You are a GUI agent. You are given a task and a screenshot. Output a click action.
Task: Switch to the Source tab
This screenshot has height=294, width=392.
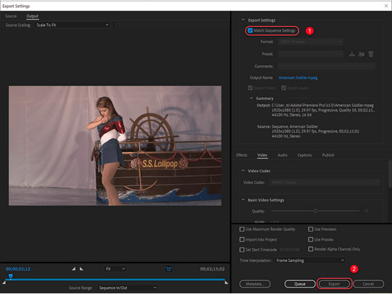(10, 16)
